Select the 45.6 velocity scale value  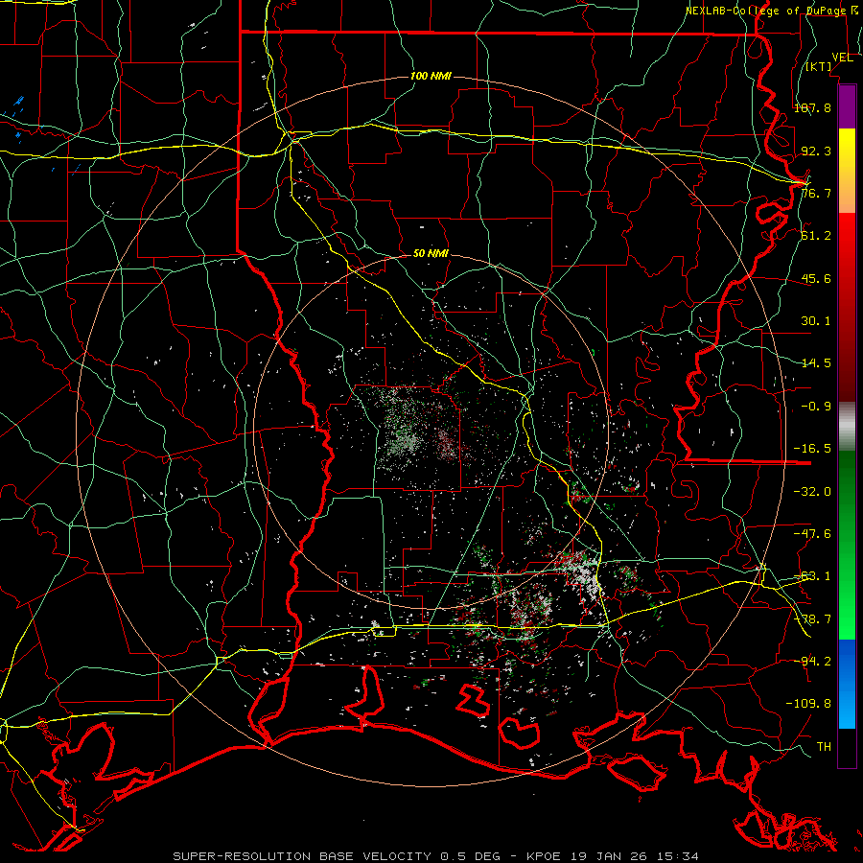pyautogui.click(x=816, y=278)
